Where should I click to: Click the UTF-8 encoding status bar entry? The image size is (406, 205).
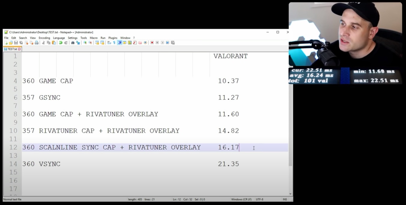(x=259, y=199)
